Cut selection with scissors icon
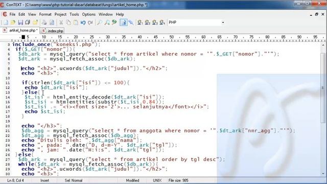The height and width of the screenshot is (184, 327). (61, 22)
